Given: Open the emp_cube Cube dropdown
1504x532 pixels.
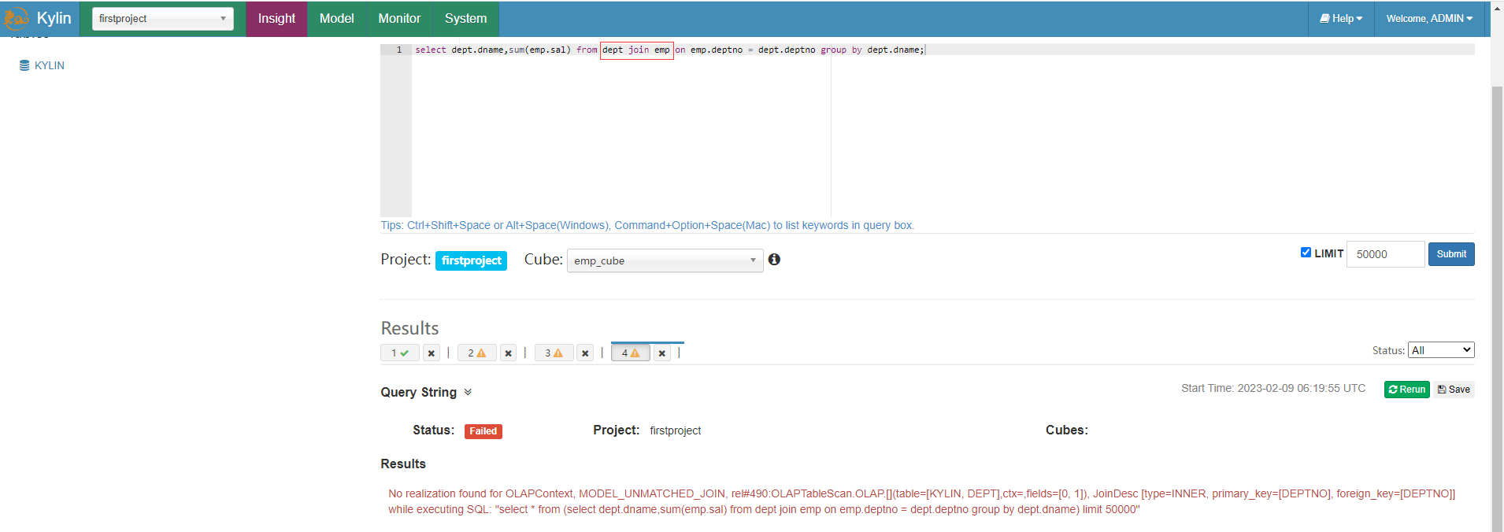Looking at the screenshot, I should [665, 260].
